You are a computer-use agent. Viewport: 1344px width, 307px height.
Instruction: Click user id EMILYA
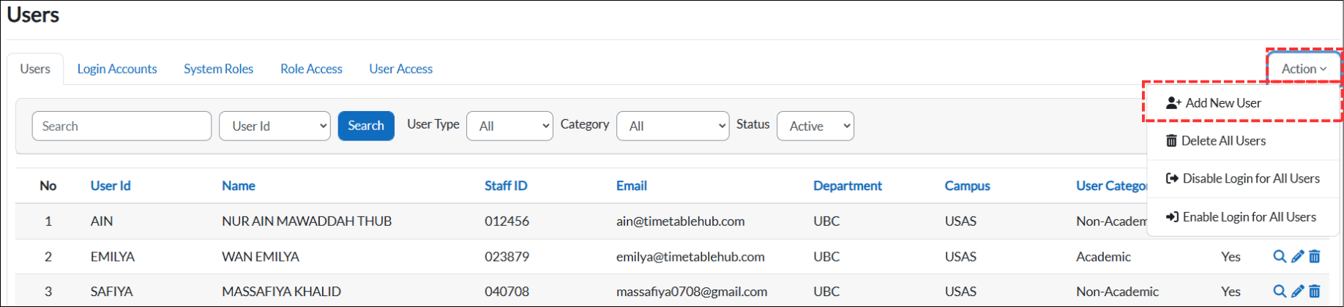tap(113, 257)
